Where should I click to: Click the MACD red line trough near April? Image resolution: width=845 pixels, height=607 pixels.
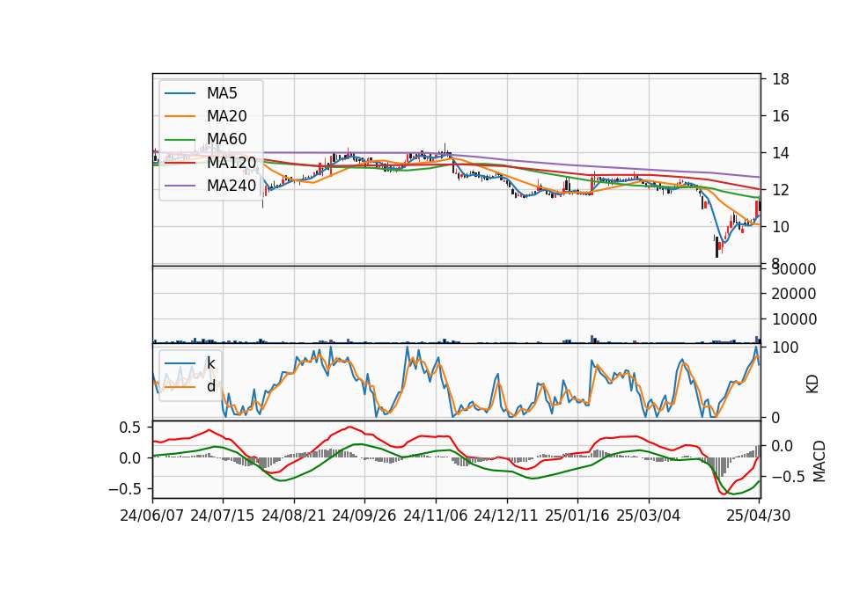724,493
